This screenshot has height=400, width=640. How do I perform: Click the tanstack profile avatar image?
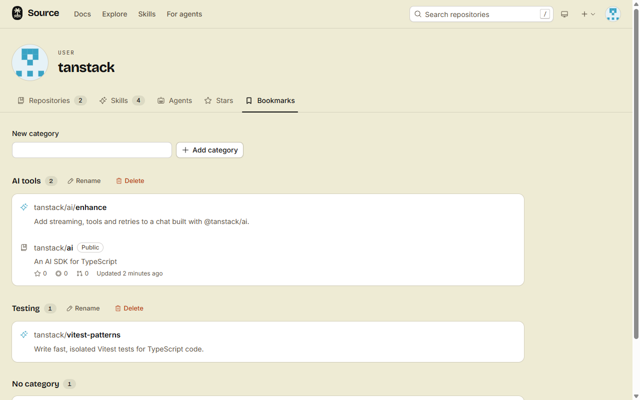pyautogui.click(x=30, y=62)
